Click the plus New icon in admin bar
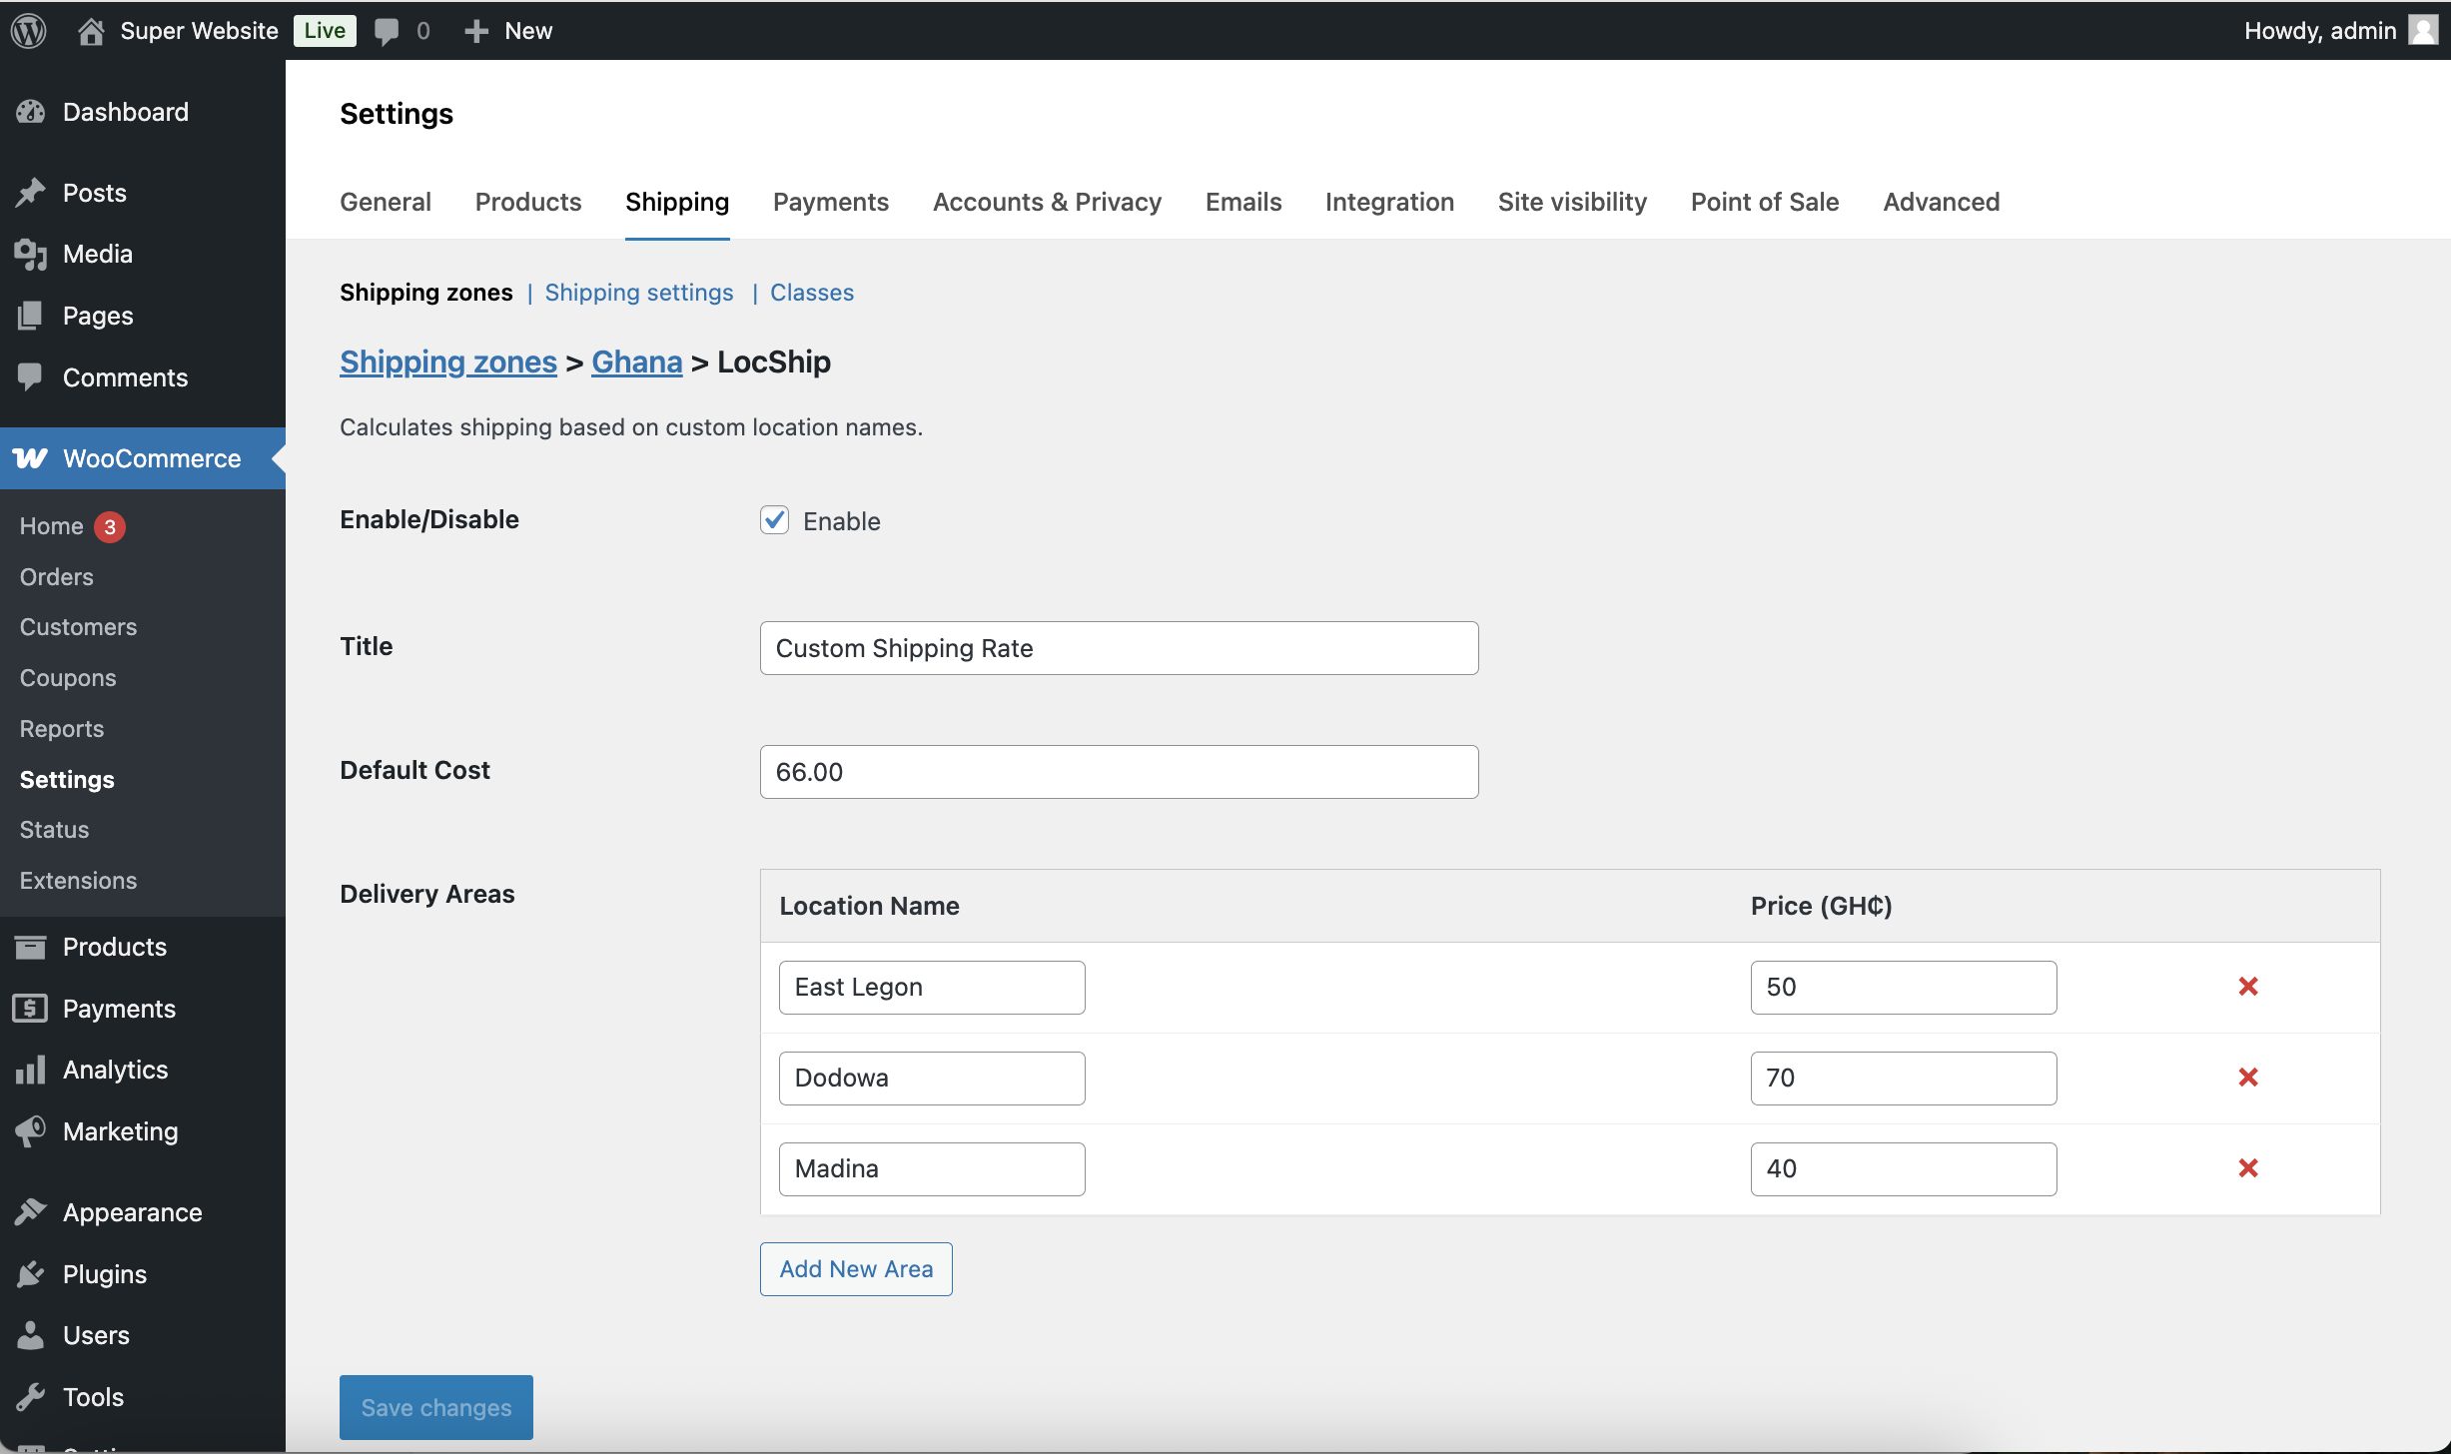The height and width of the screenshot is (1454, 2451). click(476, 31)
